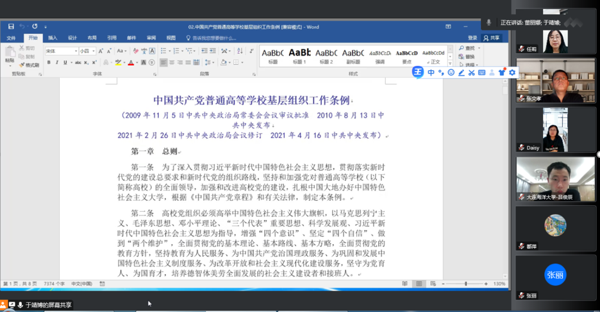Expand the Styles gallery more arrow
Viewport: 600px width, 312px height.
pos(451,62)
